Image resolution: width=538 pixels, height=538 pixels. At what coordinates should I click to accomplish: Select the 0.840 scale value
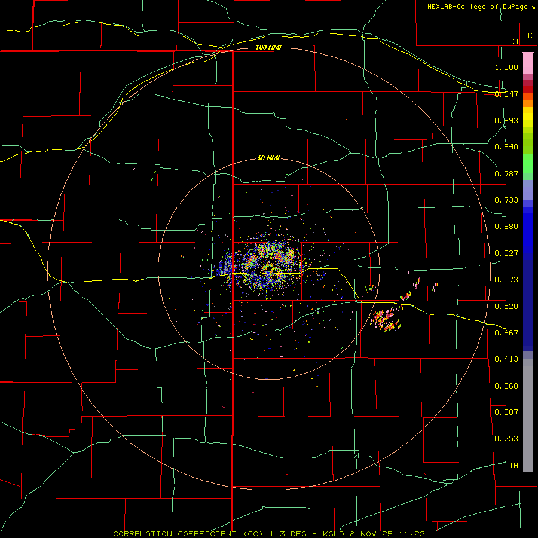[x=506, y=147]
